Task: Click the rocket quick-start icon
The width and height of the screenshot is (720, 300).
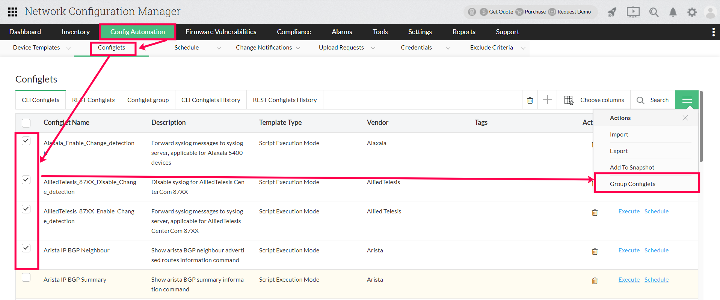Action: (x=612, y=12)
